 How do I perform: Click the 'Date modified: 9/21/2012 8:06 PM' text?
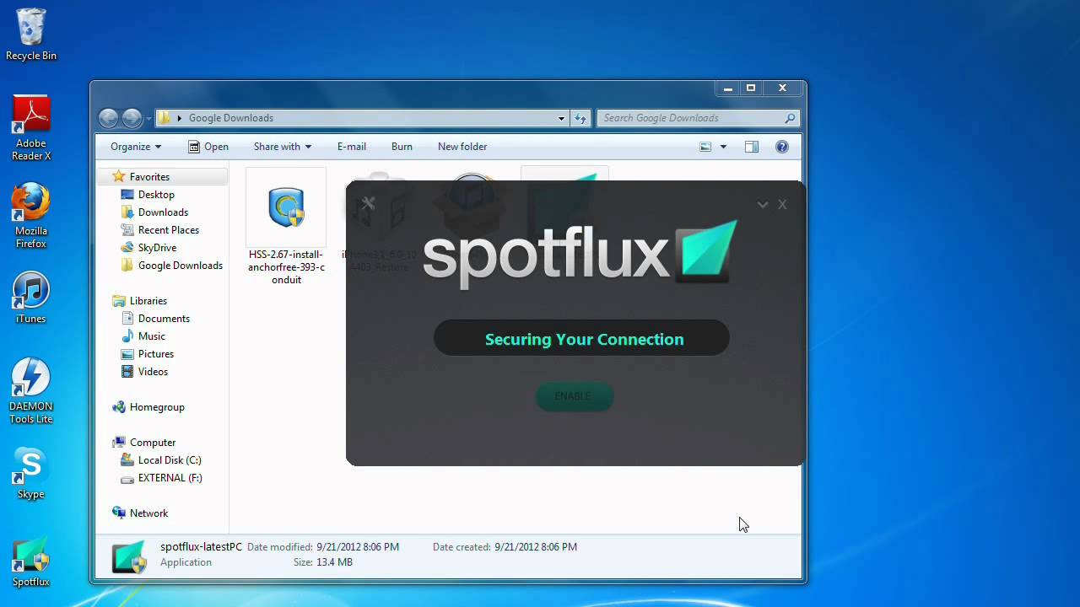click(323, 547)
